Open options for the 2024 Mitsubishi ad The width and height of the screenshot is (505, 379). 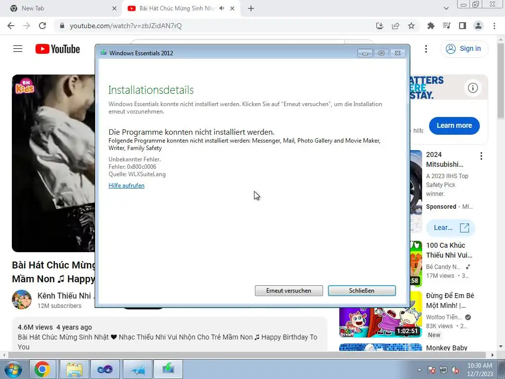click(481, 156)
